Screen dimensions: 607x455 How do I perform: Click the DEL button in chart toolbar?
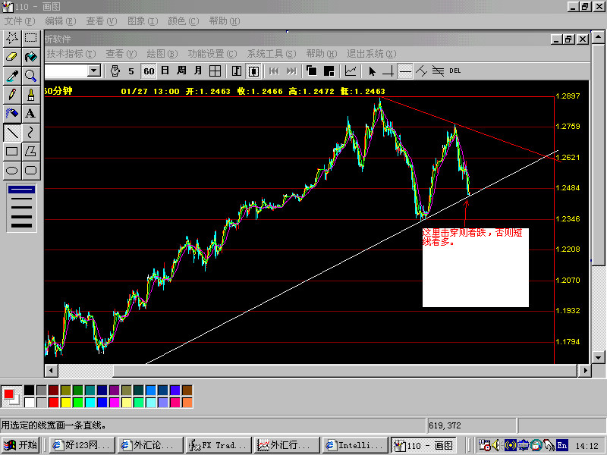tap(454, 71)
